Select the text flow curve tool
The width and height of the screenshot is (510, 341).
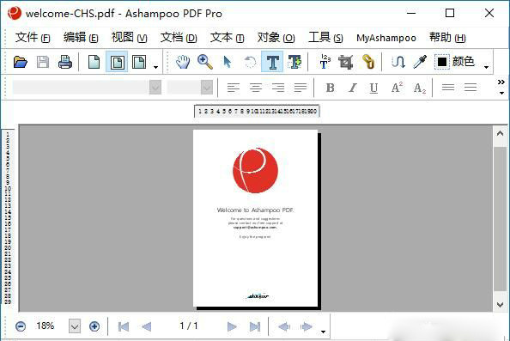coord(398,62)
